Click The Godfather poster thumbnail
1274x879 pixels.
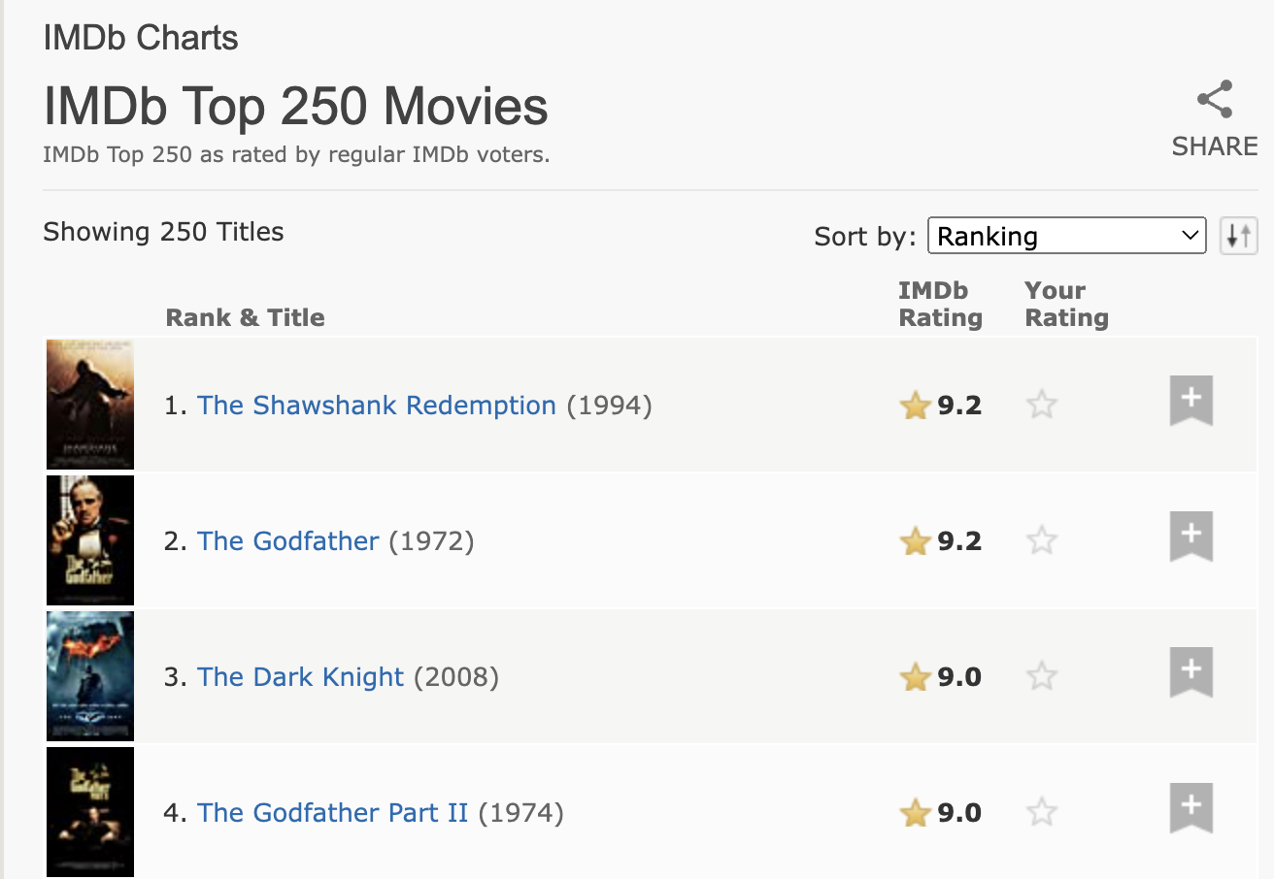point(90,540)
